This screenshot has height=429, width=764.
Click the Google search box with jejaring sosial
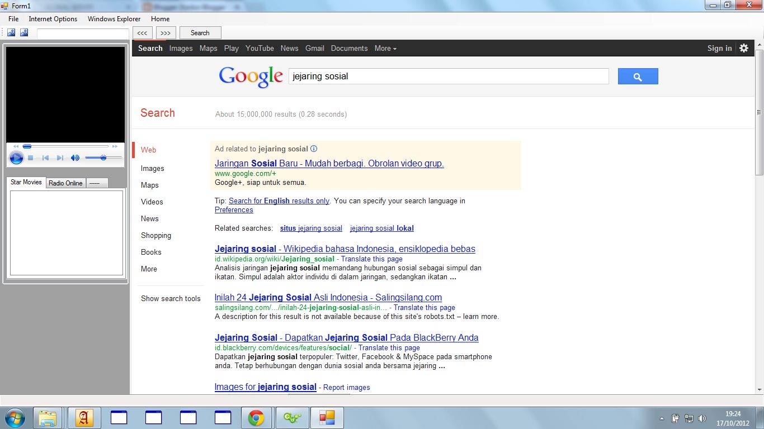pyautogui.click(x=449, y=77)
